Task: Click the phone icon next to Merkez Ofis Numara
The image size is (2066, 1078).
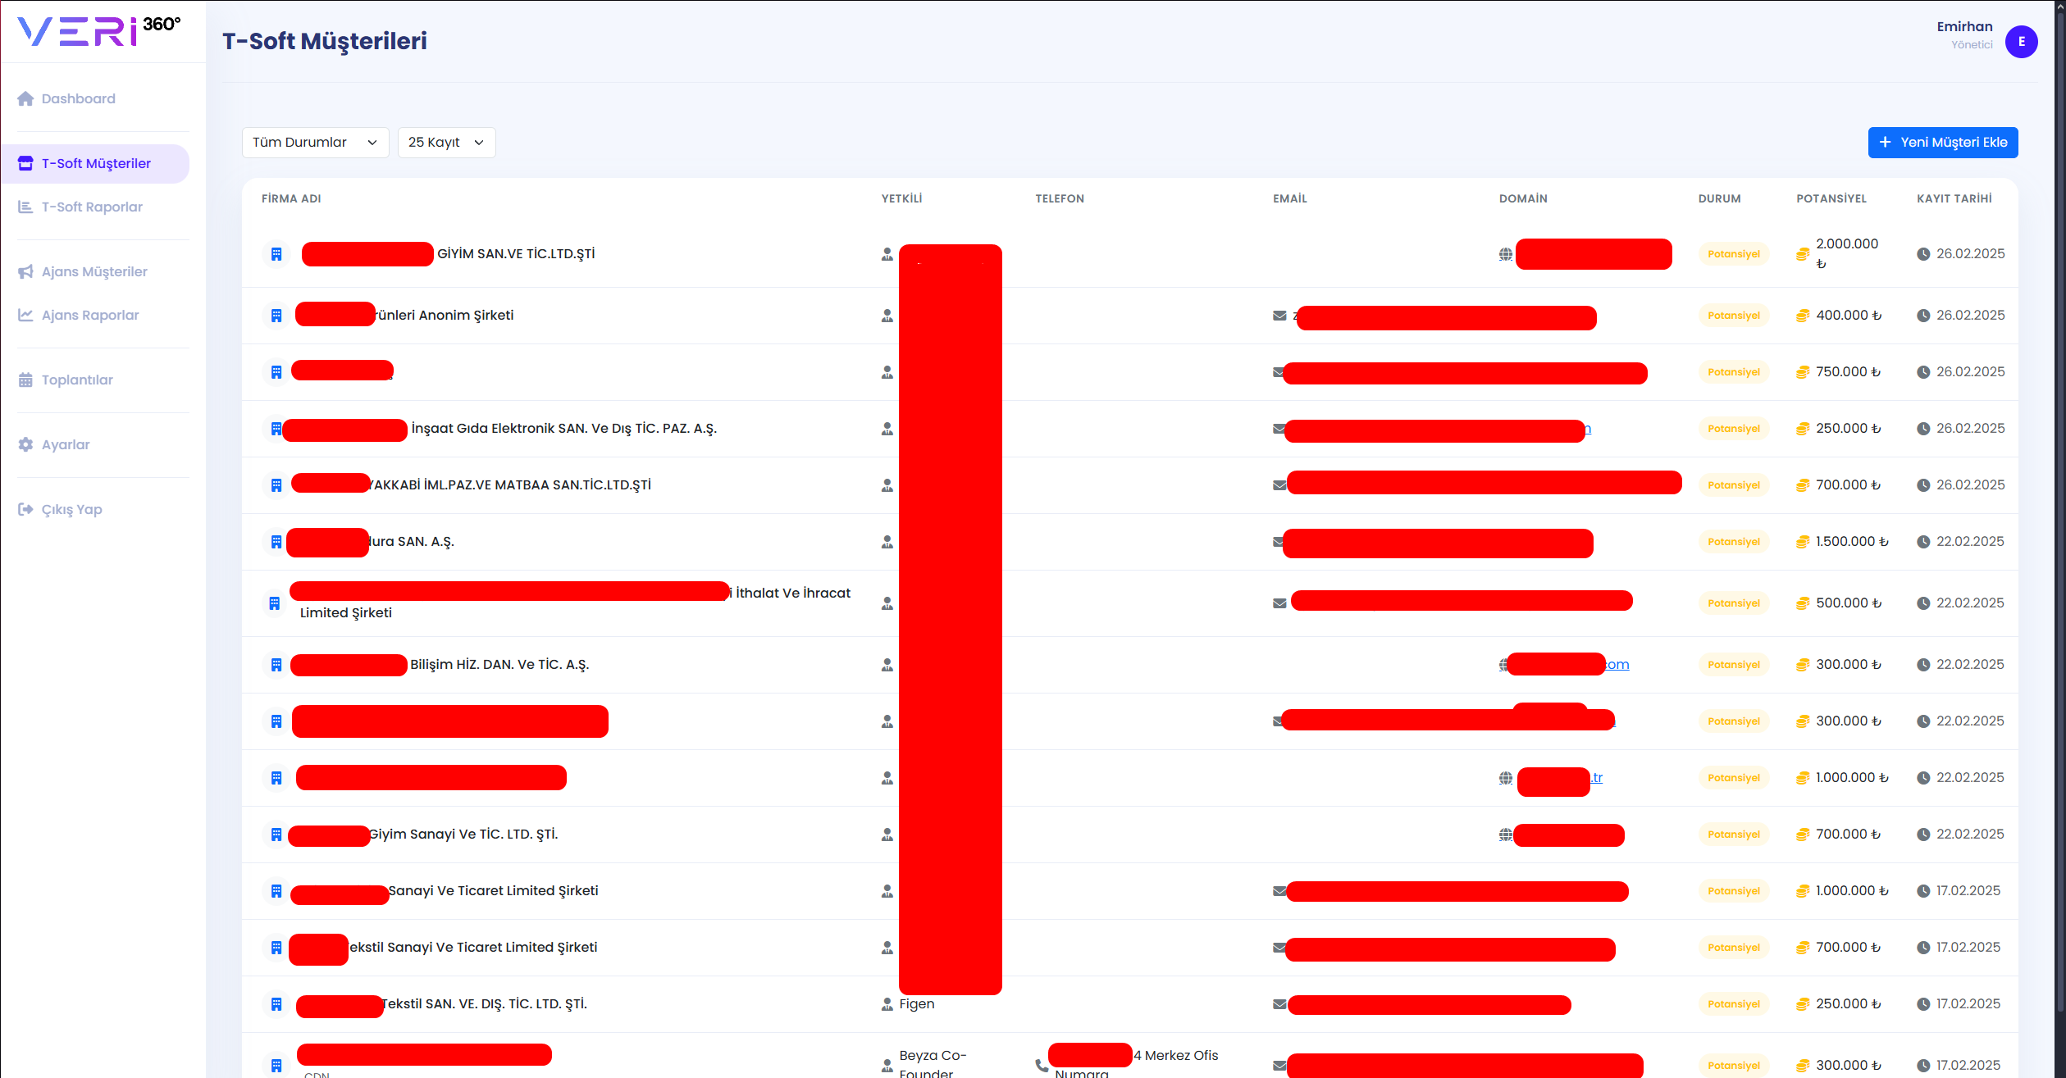Action: point(1042,1066)
